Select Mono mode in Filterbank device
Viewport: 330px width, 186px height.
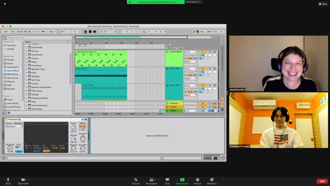pos(82,123)
